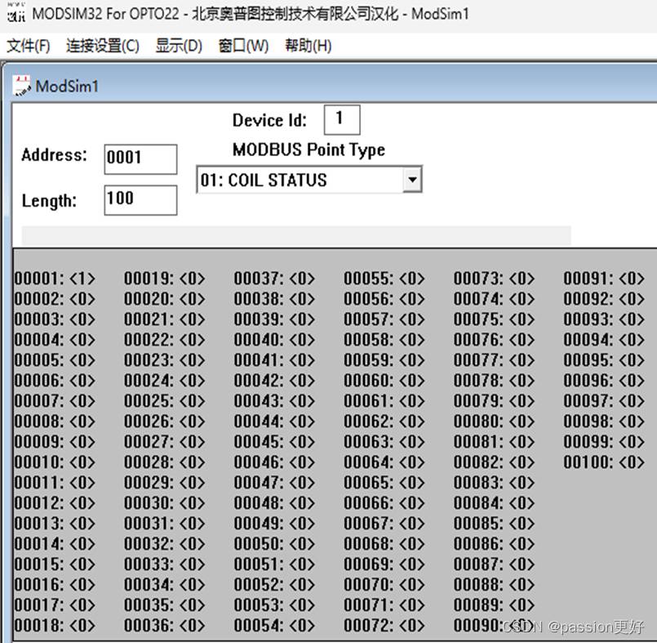Select coil entry 00037: <0>

[x=274, y=279]
